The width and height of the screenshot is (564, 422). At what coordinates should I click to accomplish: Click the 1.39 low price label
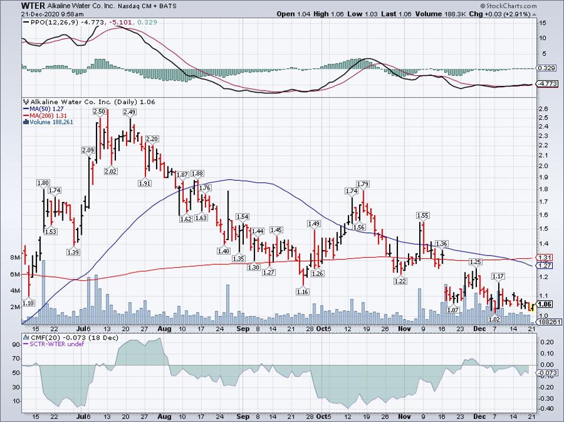(x=73, y=252)
